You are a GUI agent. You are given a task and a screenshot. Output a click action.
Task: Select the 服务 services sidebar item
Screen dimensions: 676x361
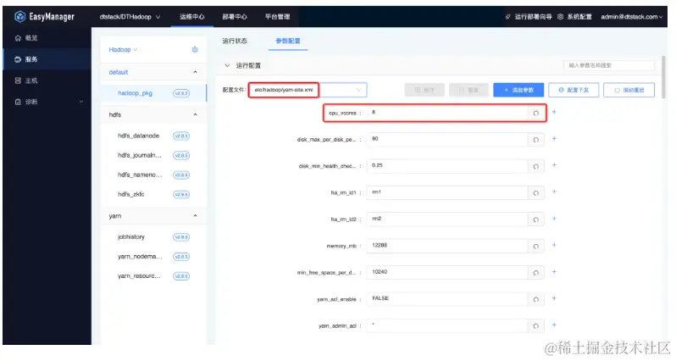point(47,59)
